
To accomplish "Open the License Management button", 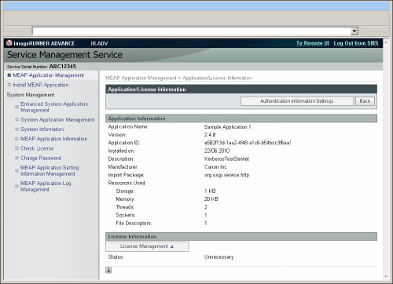I will (147, 246).
